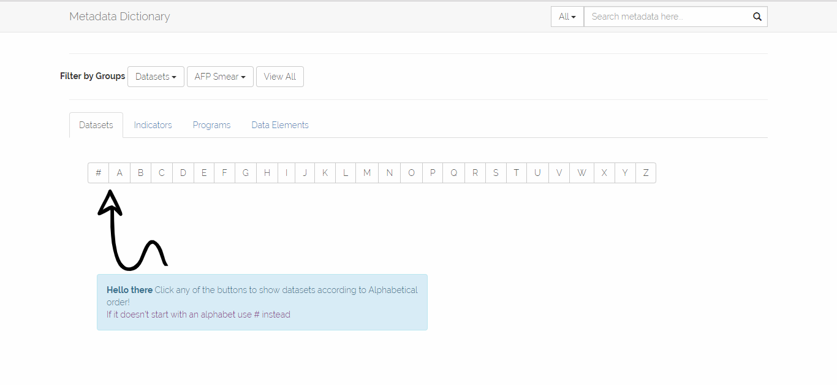Viewport: 837px width, 385px height.
Task: Click "If it doesn't start with an alphabet" text
Action: 178,314
